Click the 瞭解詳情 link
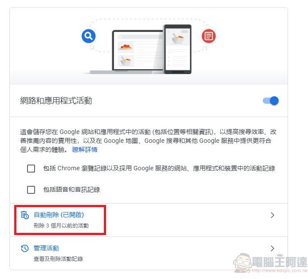 click(x=85, y=149)
